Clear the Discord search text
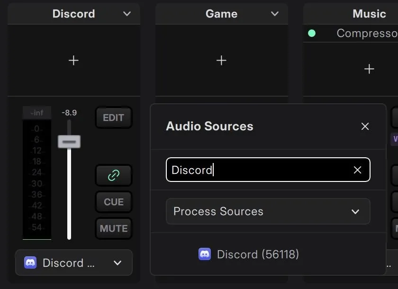The height and width of the screenshot is (289, 398). [357, 170]
